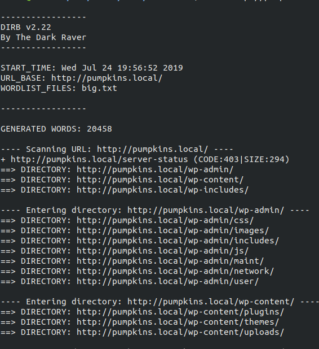
Task: Click the Entering directory wp-content URL
Action: pyautogui.click(x=211, y=302)
